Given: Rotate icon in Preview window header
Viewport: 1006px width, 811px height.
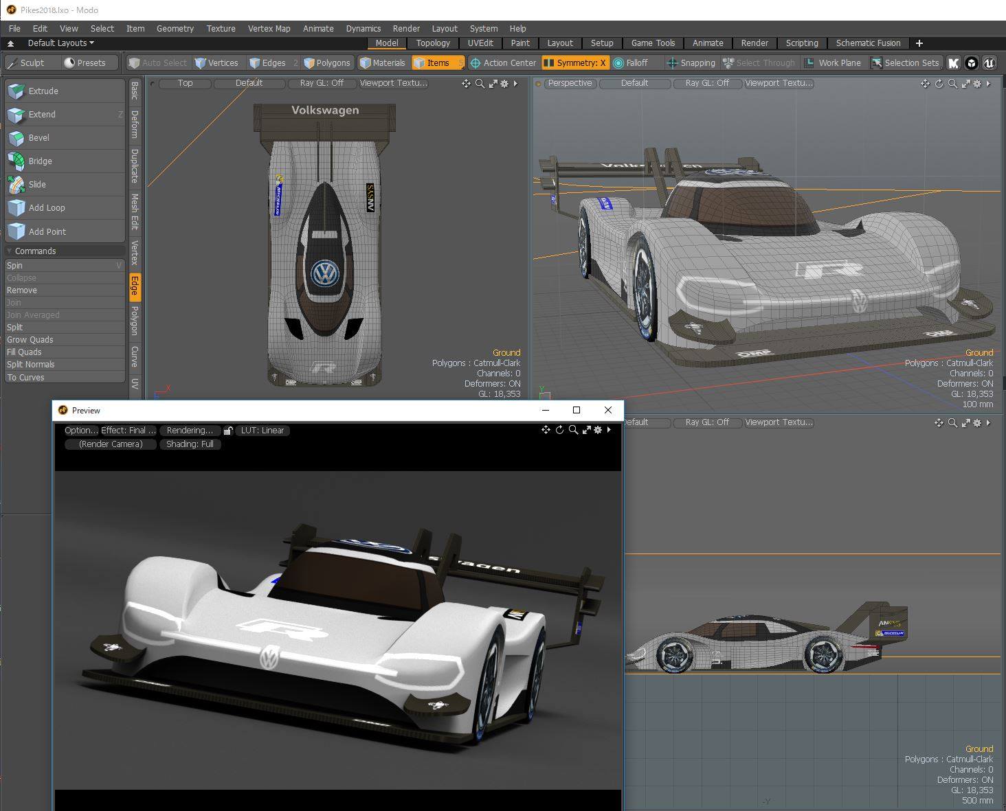Looking at the screenshot, I should click(559, 430).
